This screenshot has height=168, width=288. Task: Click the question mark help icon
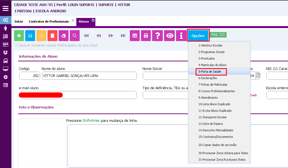click(x=157, y=36)
